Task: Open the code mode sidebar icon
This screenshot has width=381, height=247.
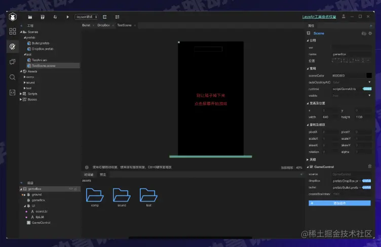Action: (x=12, y=93)
